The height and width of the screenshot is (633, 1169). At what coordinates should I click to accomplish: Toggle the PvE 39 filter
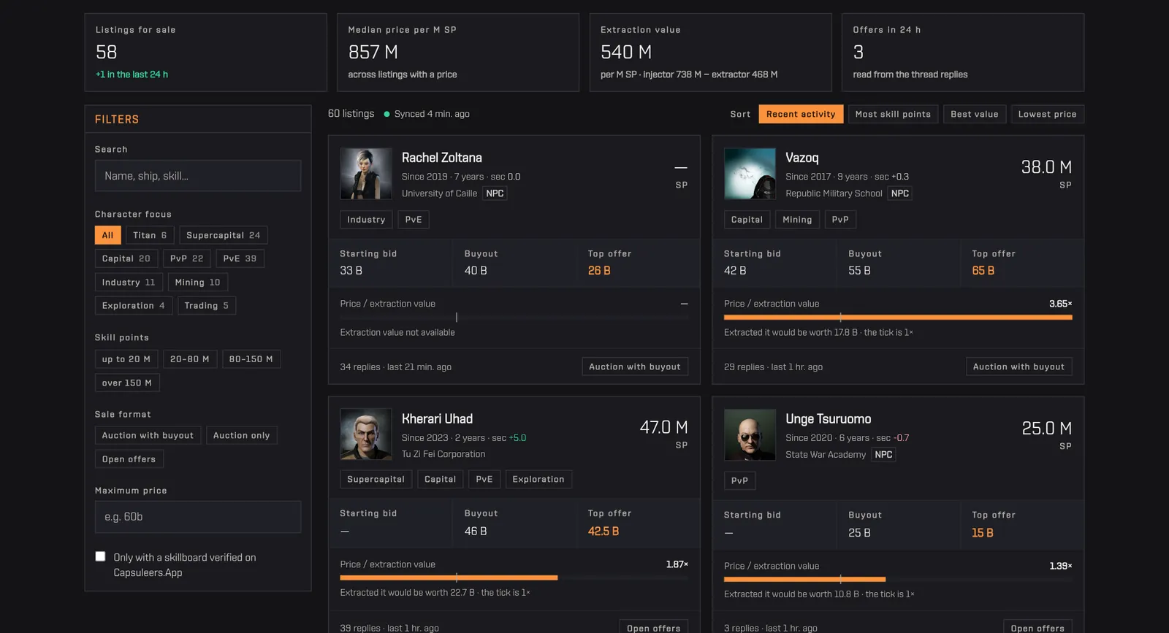point(240,258)
